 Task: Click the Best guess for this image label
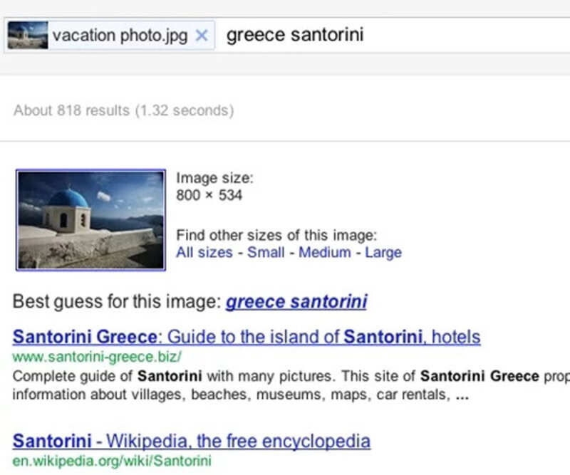(116, 301)
